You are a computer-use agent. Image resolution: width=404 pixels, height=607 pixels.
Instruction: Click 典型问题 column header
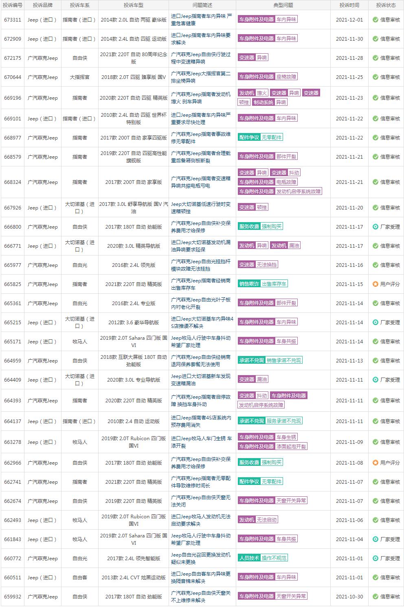pos(283,5)
